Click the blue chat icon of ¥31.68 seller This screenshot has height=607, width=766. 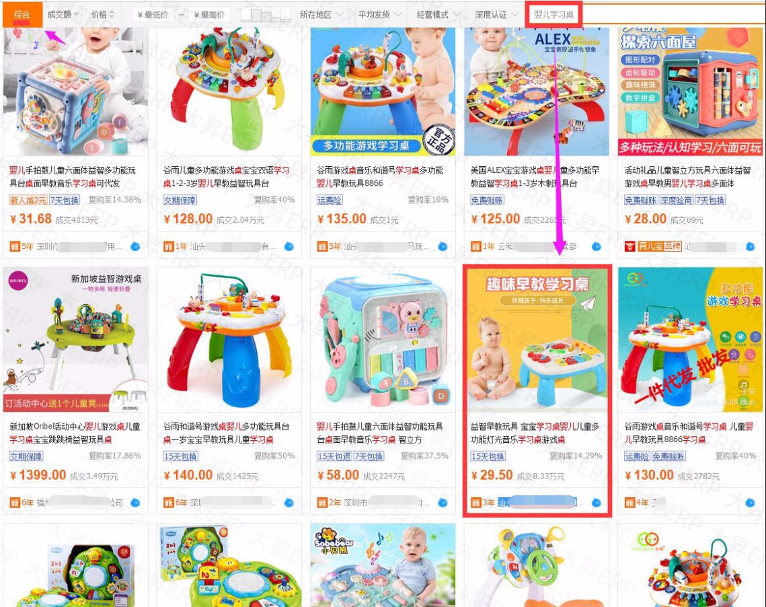pyautogui.click(x=135, y=246)
